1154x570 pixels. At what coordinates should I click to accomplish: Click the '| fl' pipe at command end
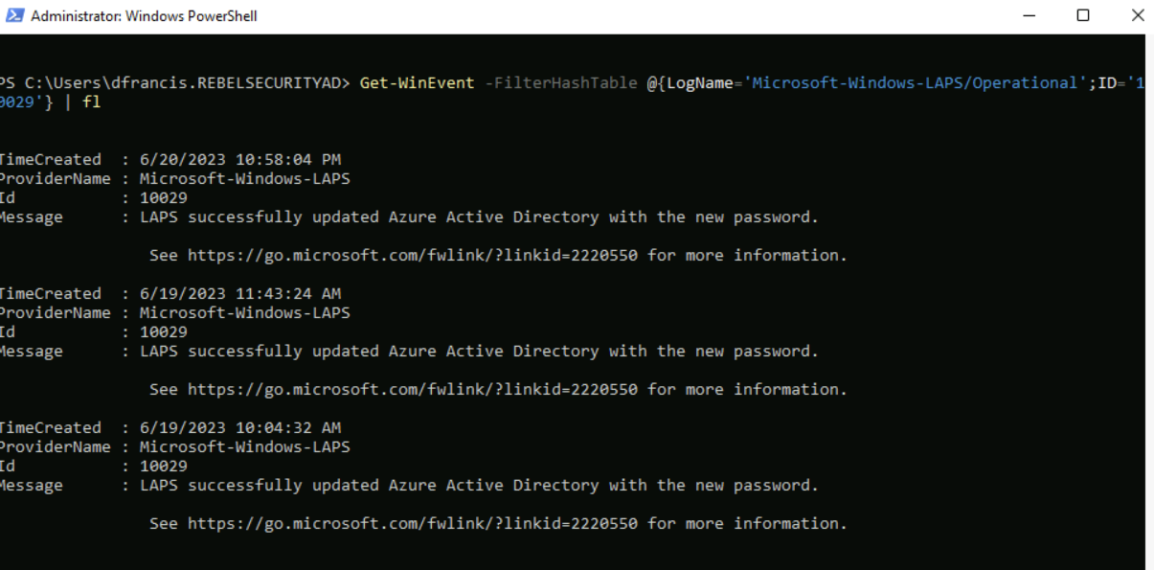pos(81,103)
